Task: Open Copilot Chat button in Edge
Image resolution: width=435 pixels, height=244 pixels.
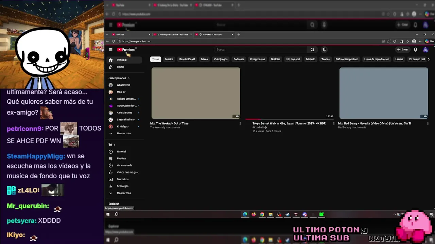Action: (429, 41)
